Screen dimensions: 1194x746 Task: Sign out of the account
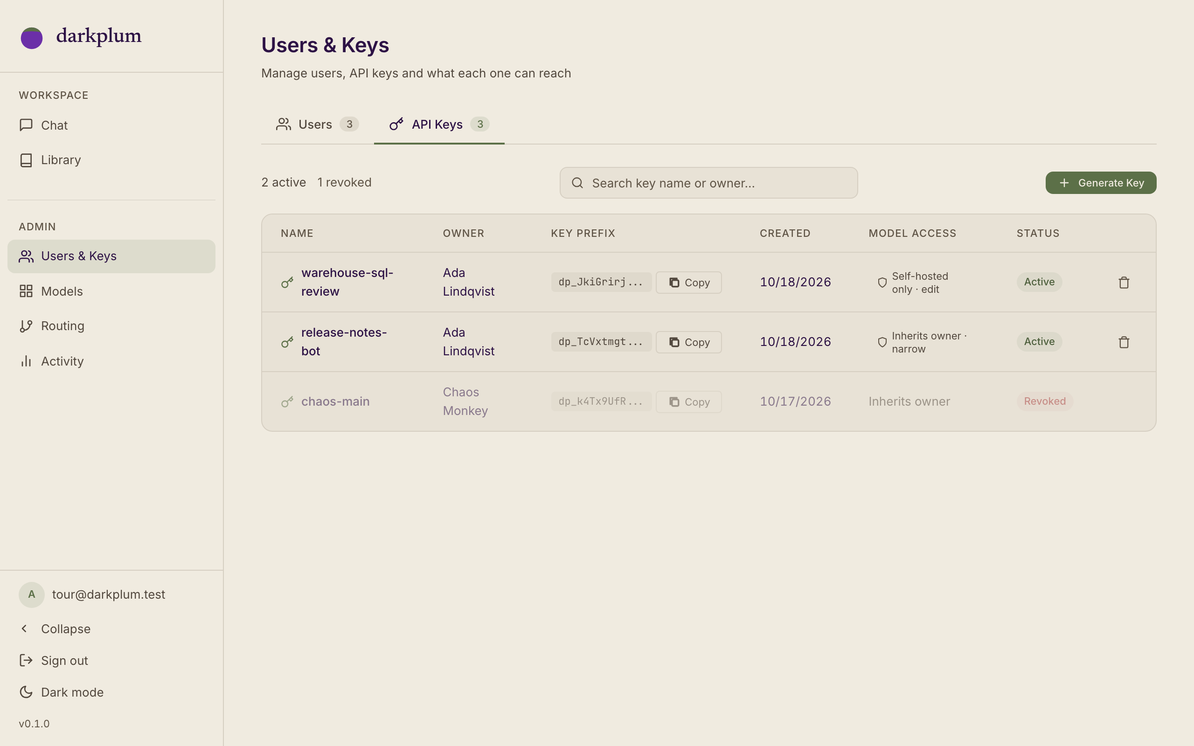[111, 661]
